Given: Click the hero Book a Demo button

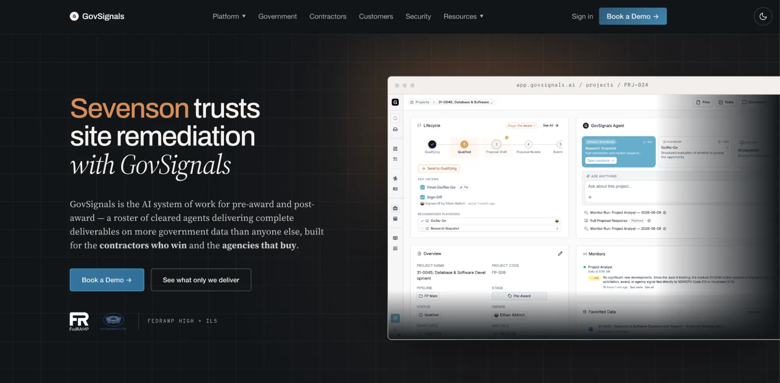Looking at the screenshot, I should click(107, 280).
